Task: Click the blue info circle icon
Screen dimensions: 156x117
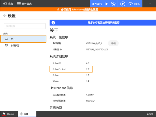Action: tap(53, 23)
